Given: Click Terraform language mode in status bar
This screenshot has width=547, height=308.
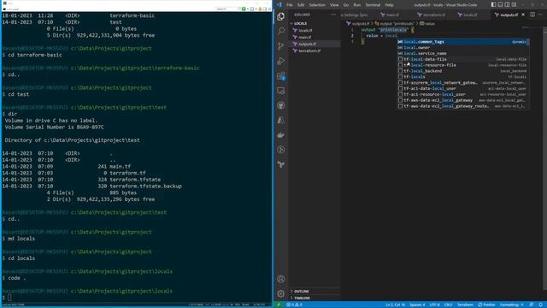Looking at the screenshot, I should click(465, 305).
